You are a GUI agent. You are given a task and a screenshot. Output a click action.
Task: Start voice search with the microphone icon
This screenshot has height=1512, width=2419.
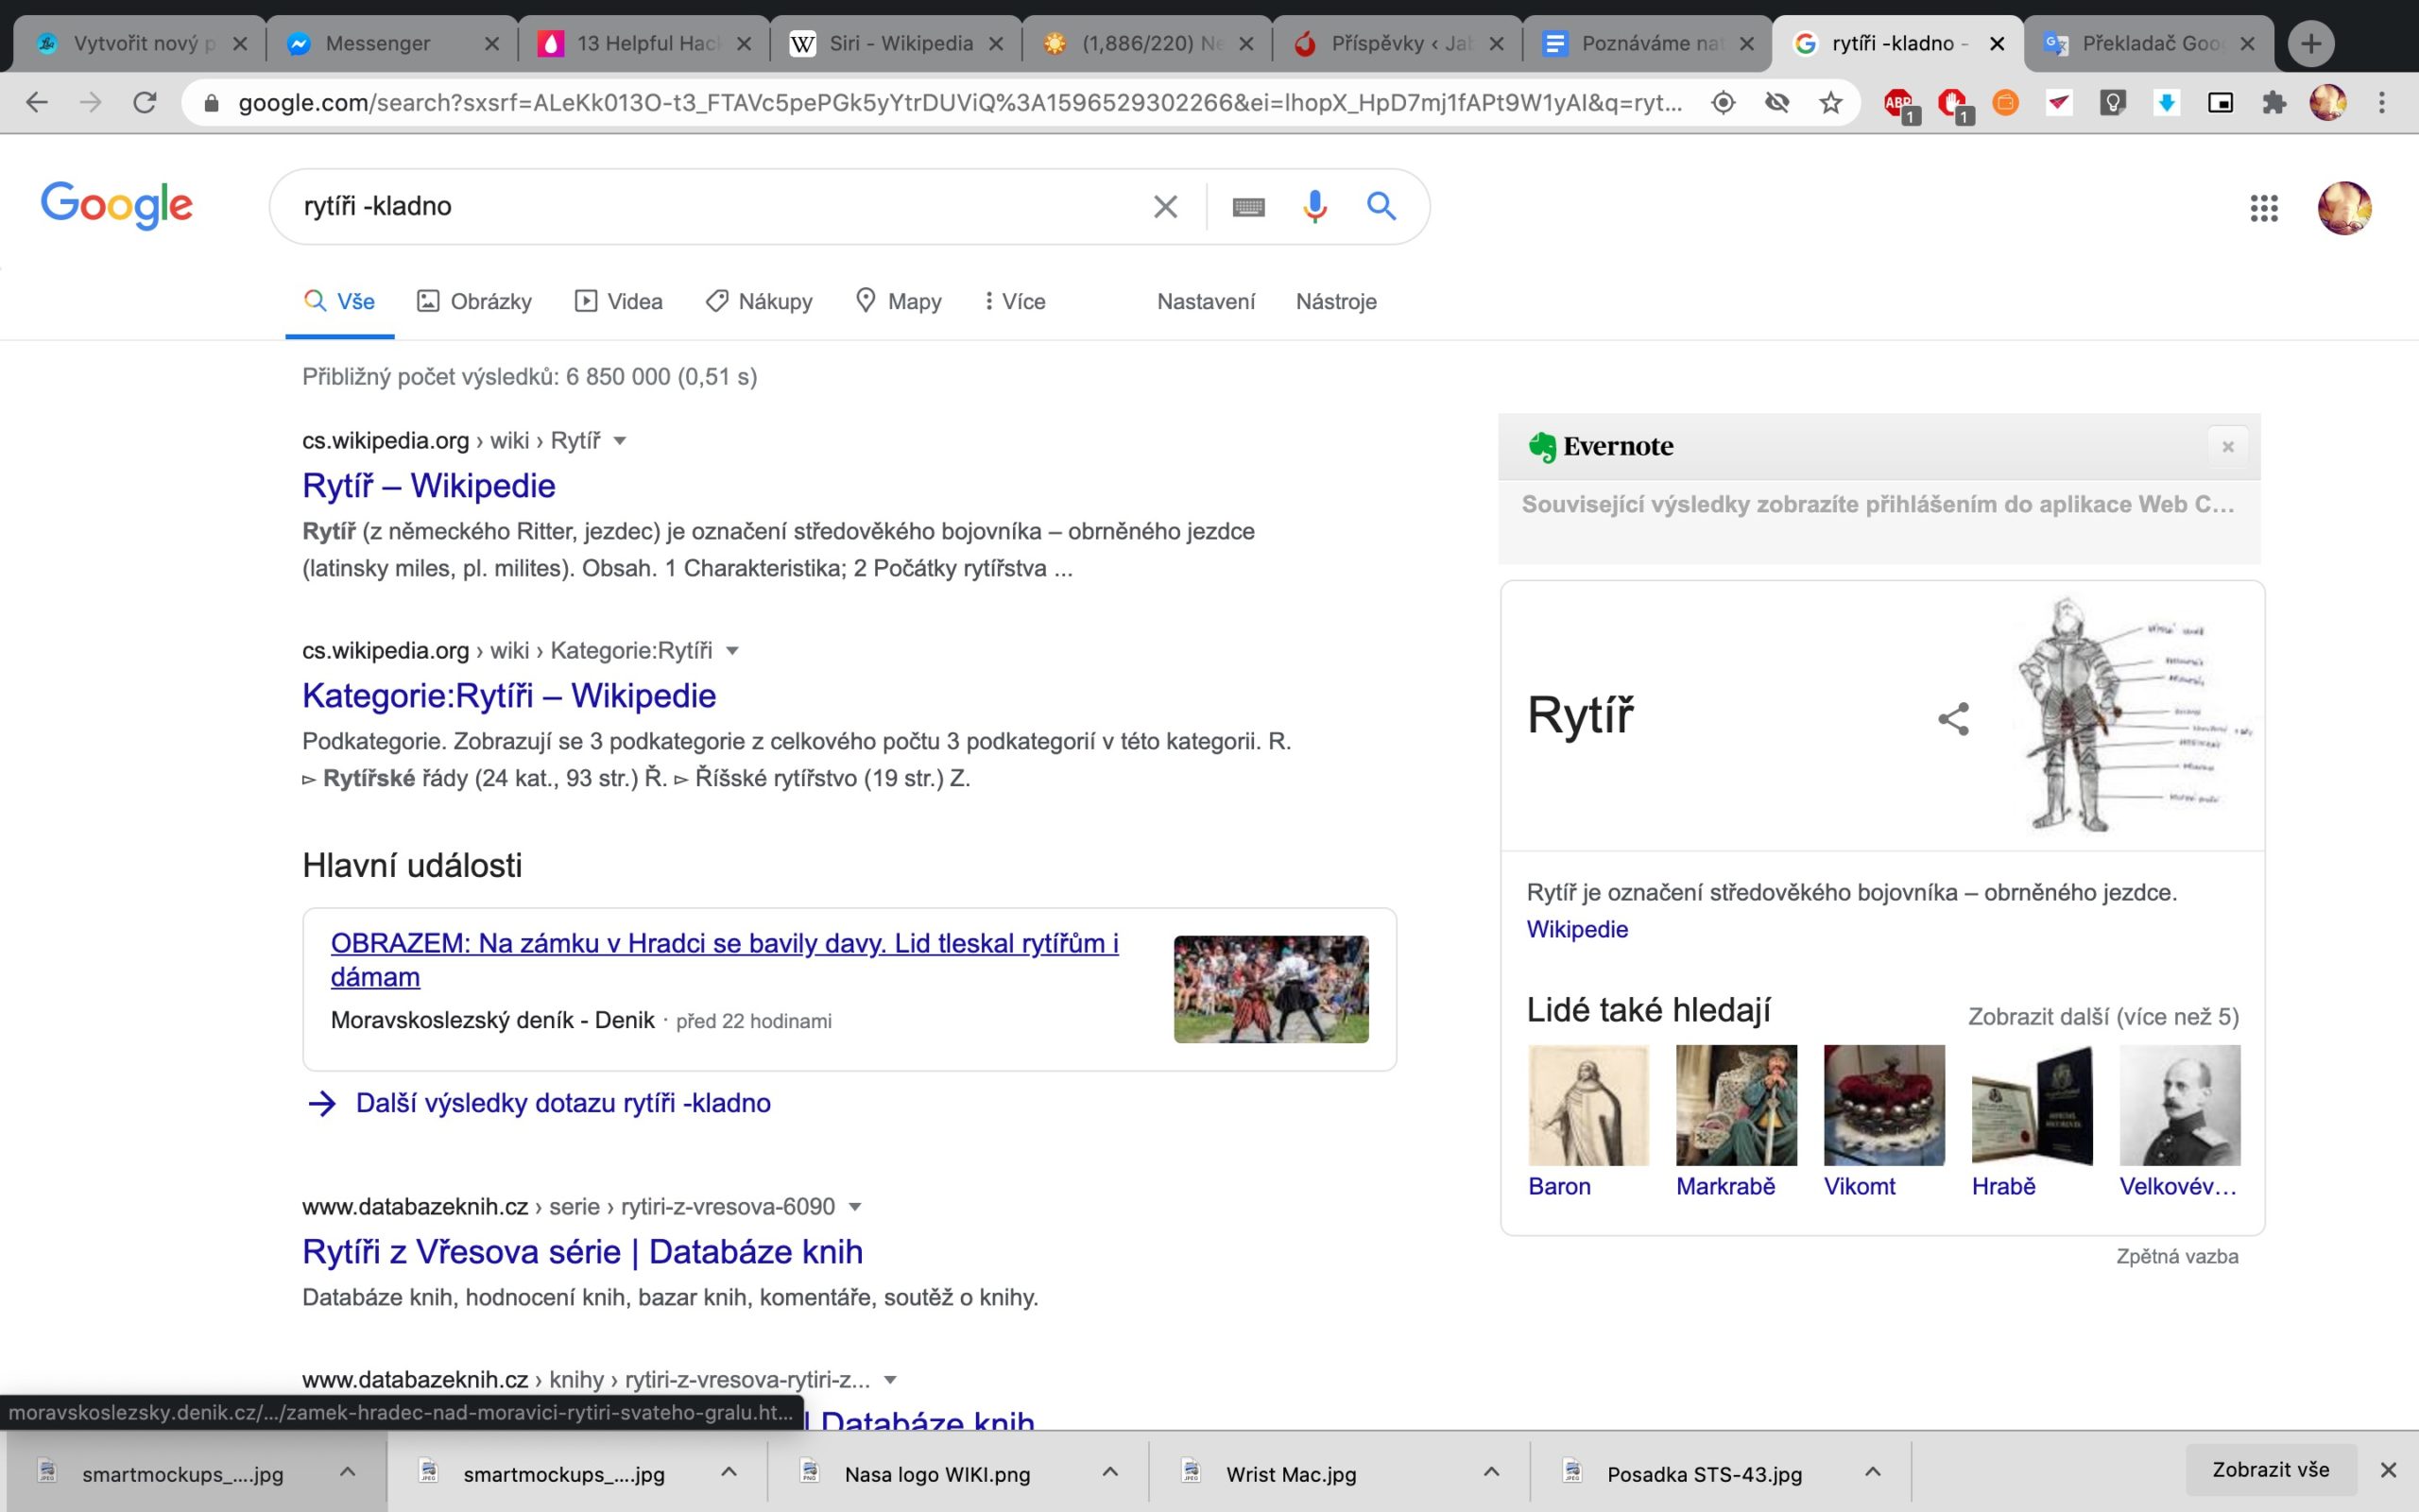[x=1314, y=206]
